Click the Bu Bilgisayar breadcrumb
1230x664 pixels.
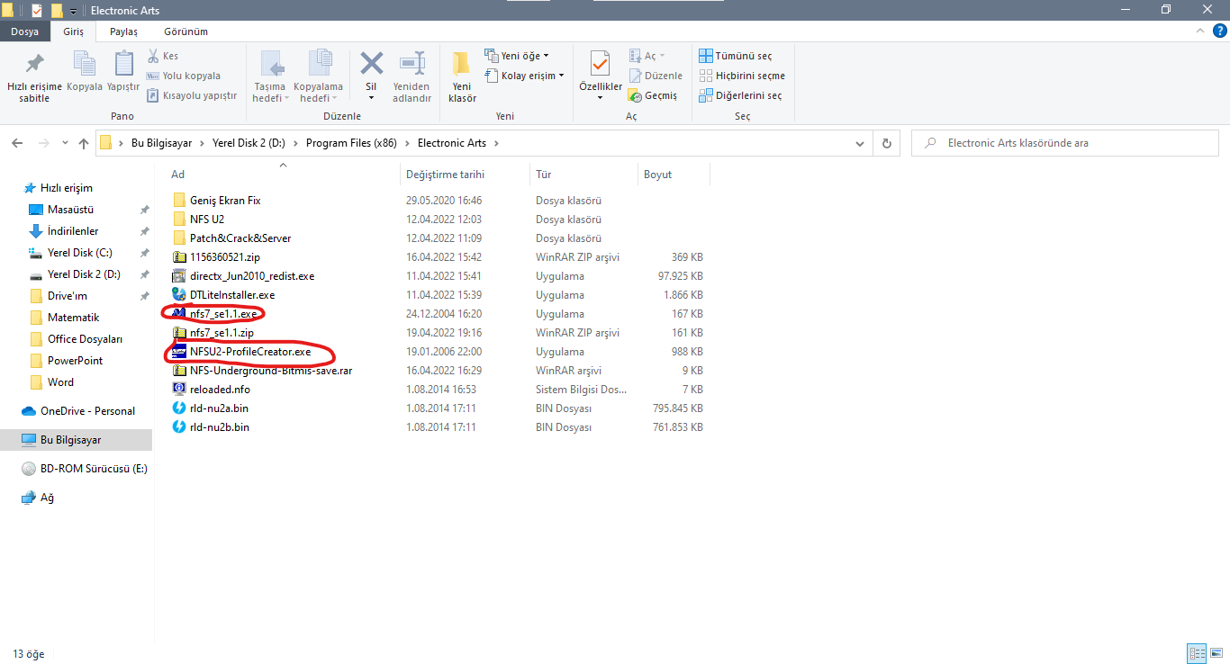coord(162,143)
